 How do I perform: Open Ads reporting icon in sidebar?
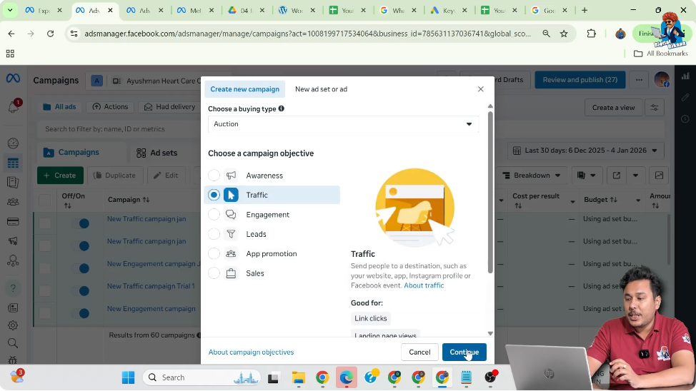click(13, 182)
